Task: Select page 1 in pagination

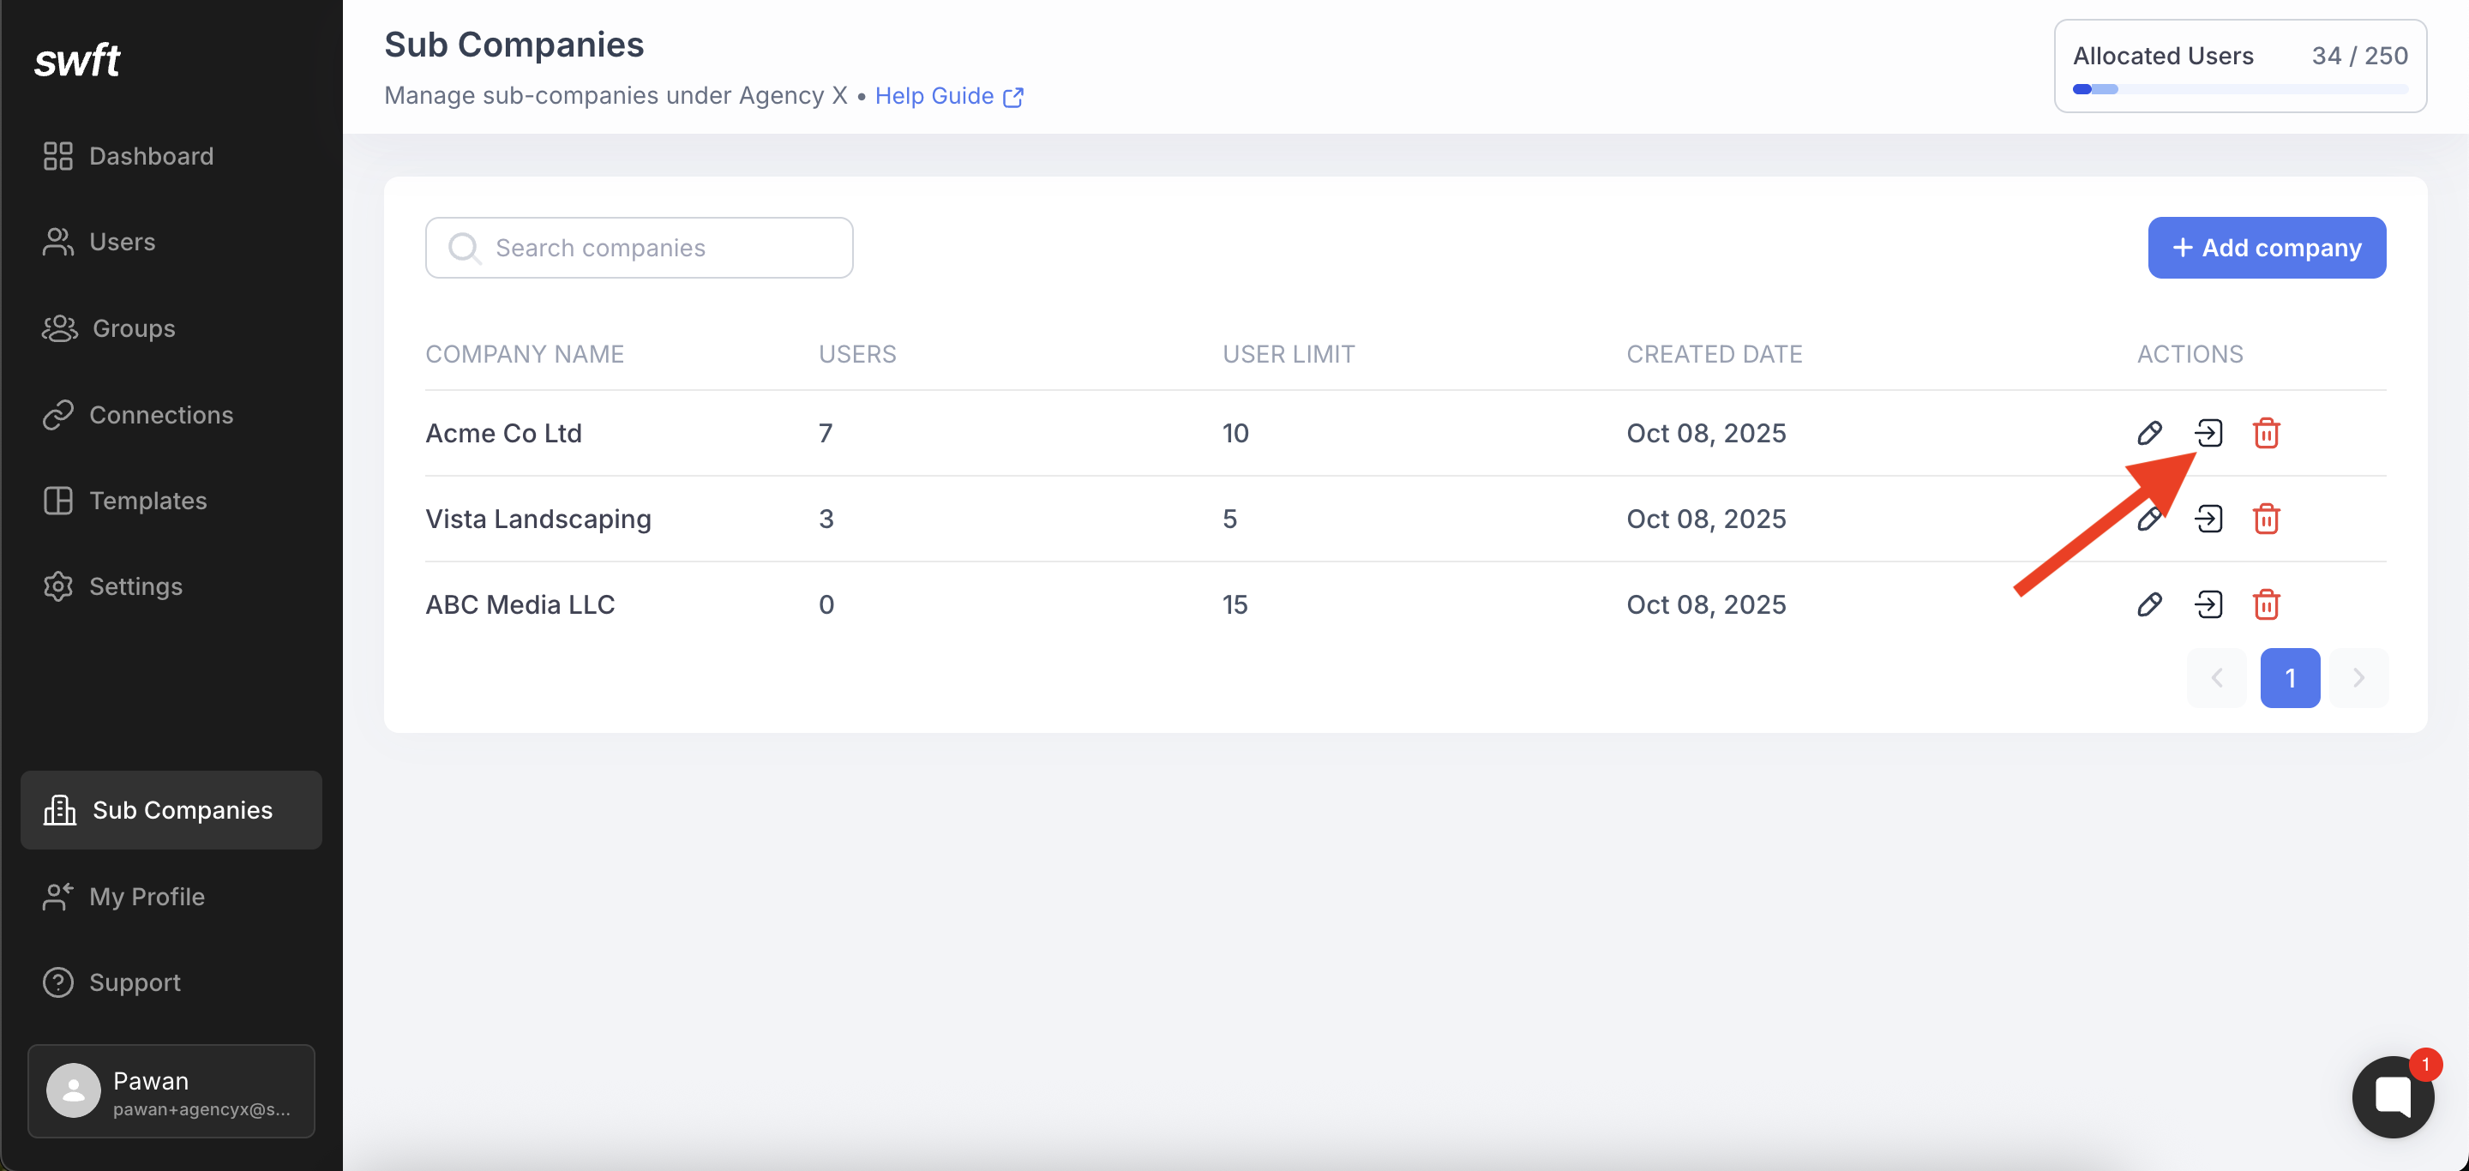Action: (2290, 678)
